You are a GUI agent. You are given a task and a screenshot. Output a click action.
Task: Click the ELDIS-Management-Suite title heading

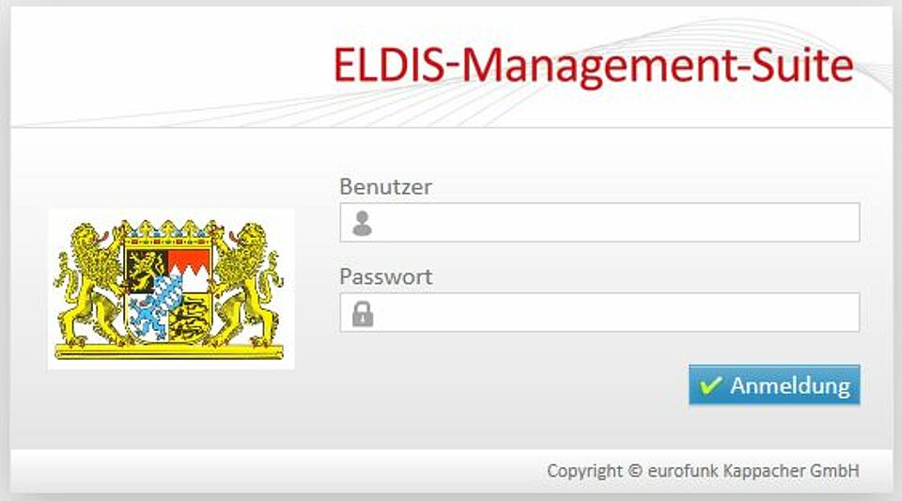pyautogui.click(x=593, y=66)
